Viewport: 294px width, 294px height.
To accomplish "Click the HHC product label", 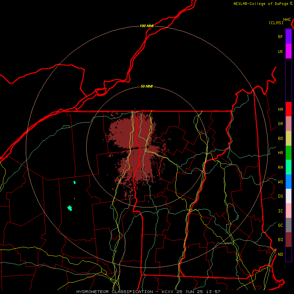I will (x=287, y=20).
